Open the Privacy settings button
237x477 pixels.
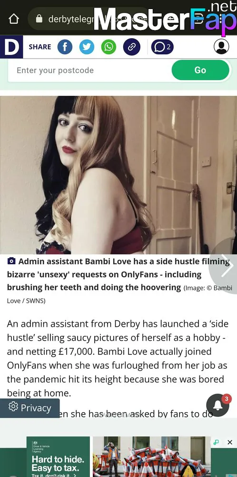coord(30,408)
